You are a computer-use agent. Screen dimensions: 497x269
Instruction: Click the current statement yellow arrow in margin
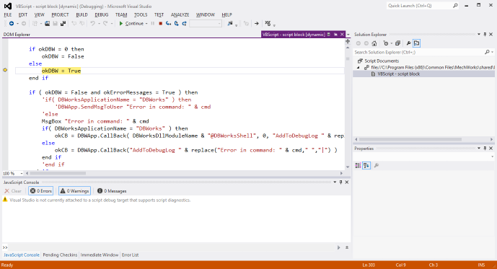pyautogui.click(x=5, y=70)
